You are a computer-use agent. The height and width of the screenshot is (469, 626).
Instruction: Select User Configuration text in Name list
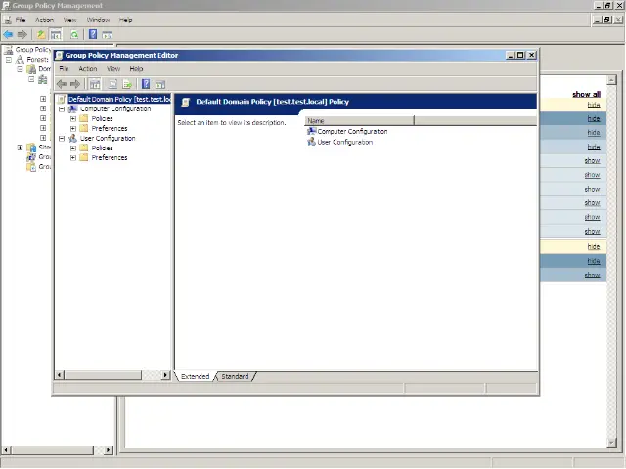click(x=345, y=142)
